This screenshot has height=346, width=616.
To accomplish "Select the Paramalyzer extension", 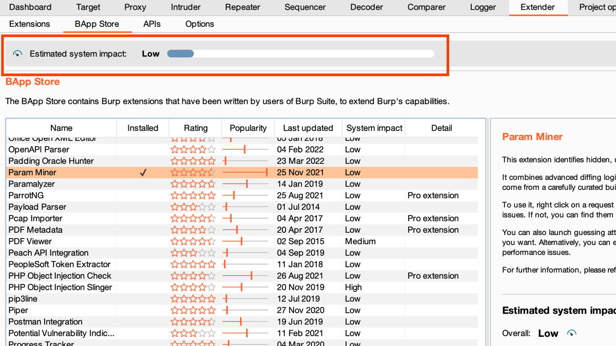I will pos(242,184).
